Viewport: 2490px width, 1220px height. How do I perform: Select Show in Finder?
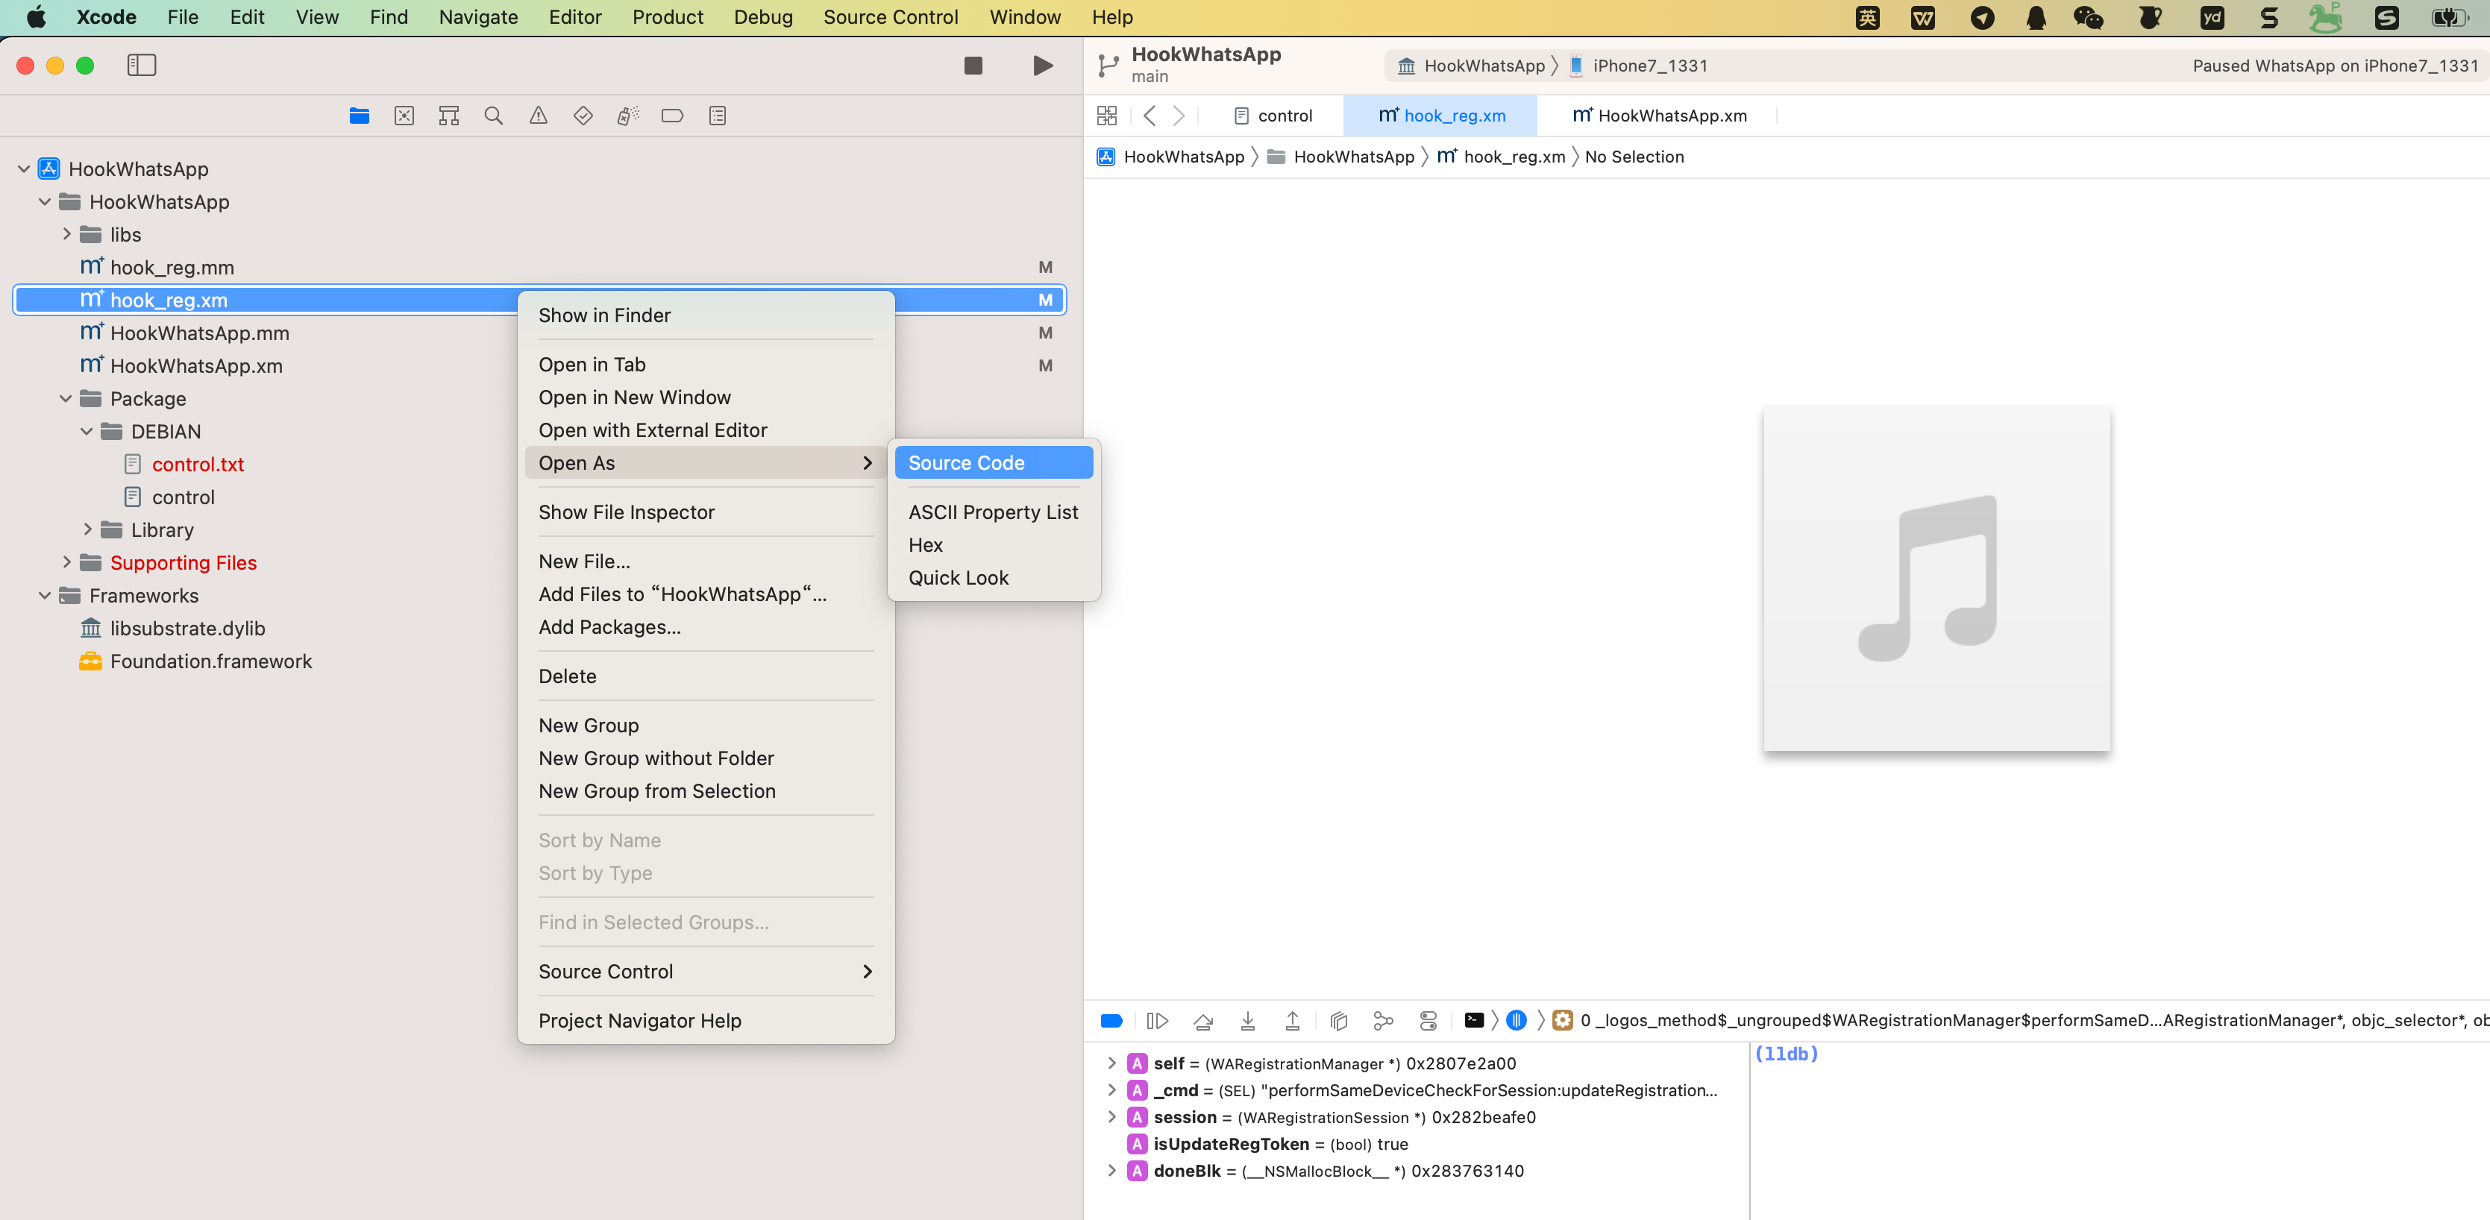click(x=706, y=316)
